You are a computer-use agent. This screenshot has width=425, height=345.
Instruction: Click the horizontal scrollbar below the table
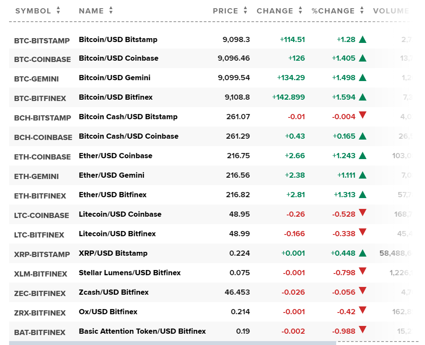[172, 343]
